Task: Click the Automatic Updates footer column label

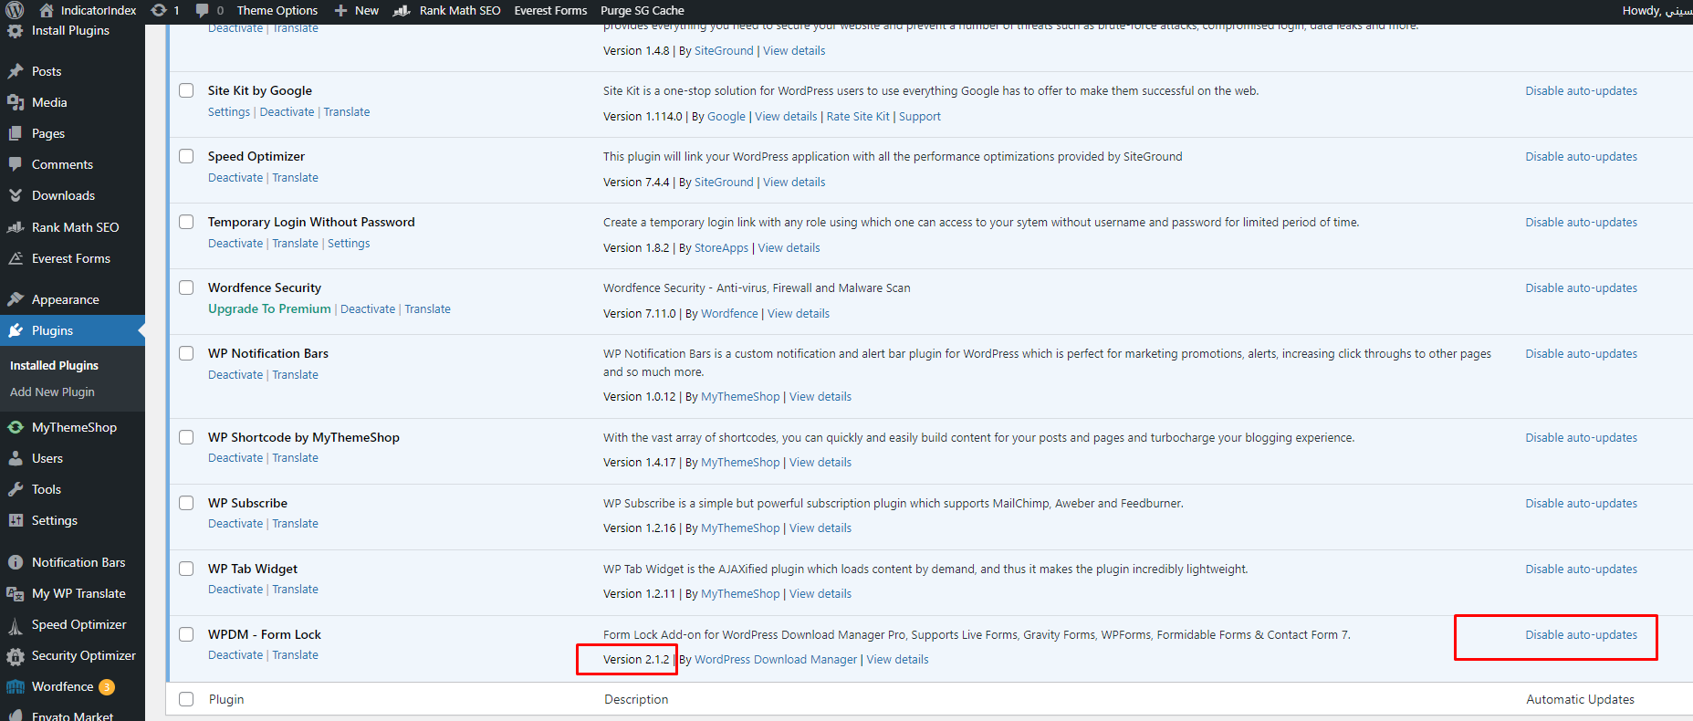Action: (x=1580, y=699)
